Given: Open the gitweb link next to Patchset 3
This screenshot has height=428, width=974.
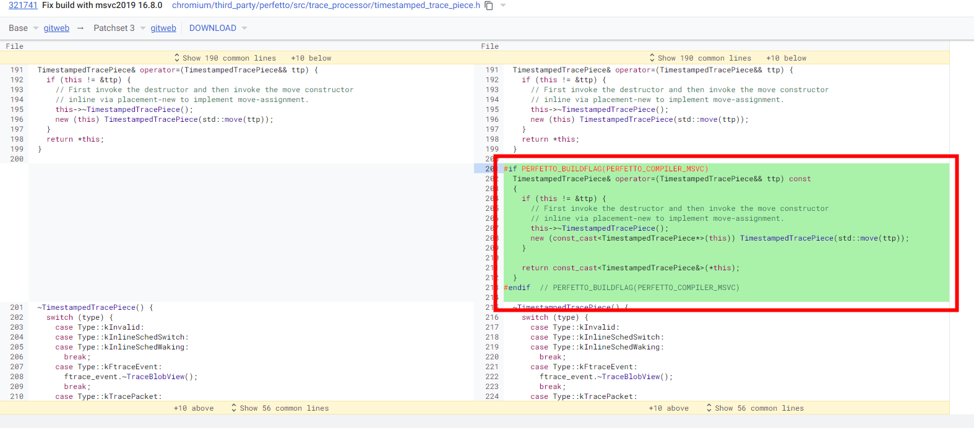Looking at the screenshot, I should point(163,28).
